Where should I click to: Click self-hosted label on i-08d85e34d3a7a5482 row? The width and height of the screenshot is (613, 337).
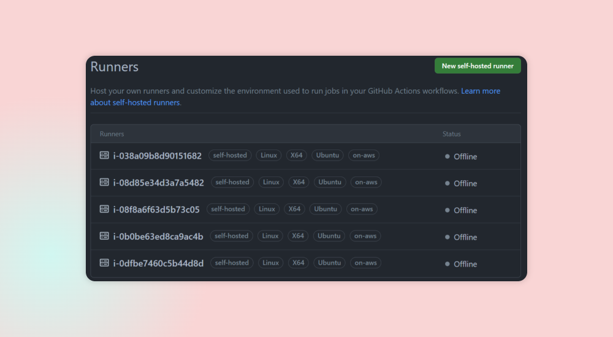tap(232, 182)
